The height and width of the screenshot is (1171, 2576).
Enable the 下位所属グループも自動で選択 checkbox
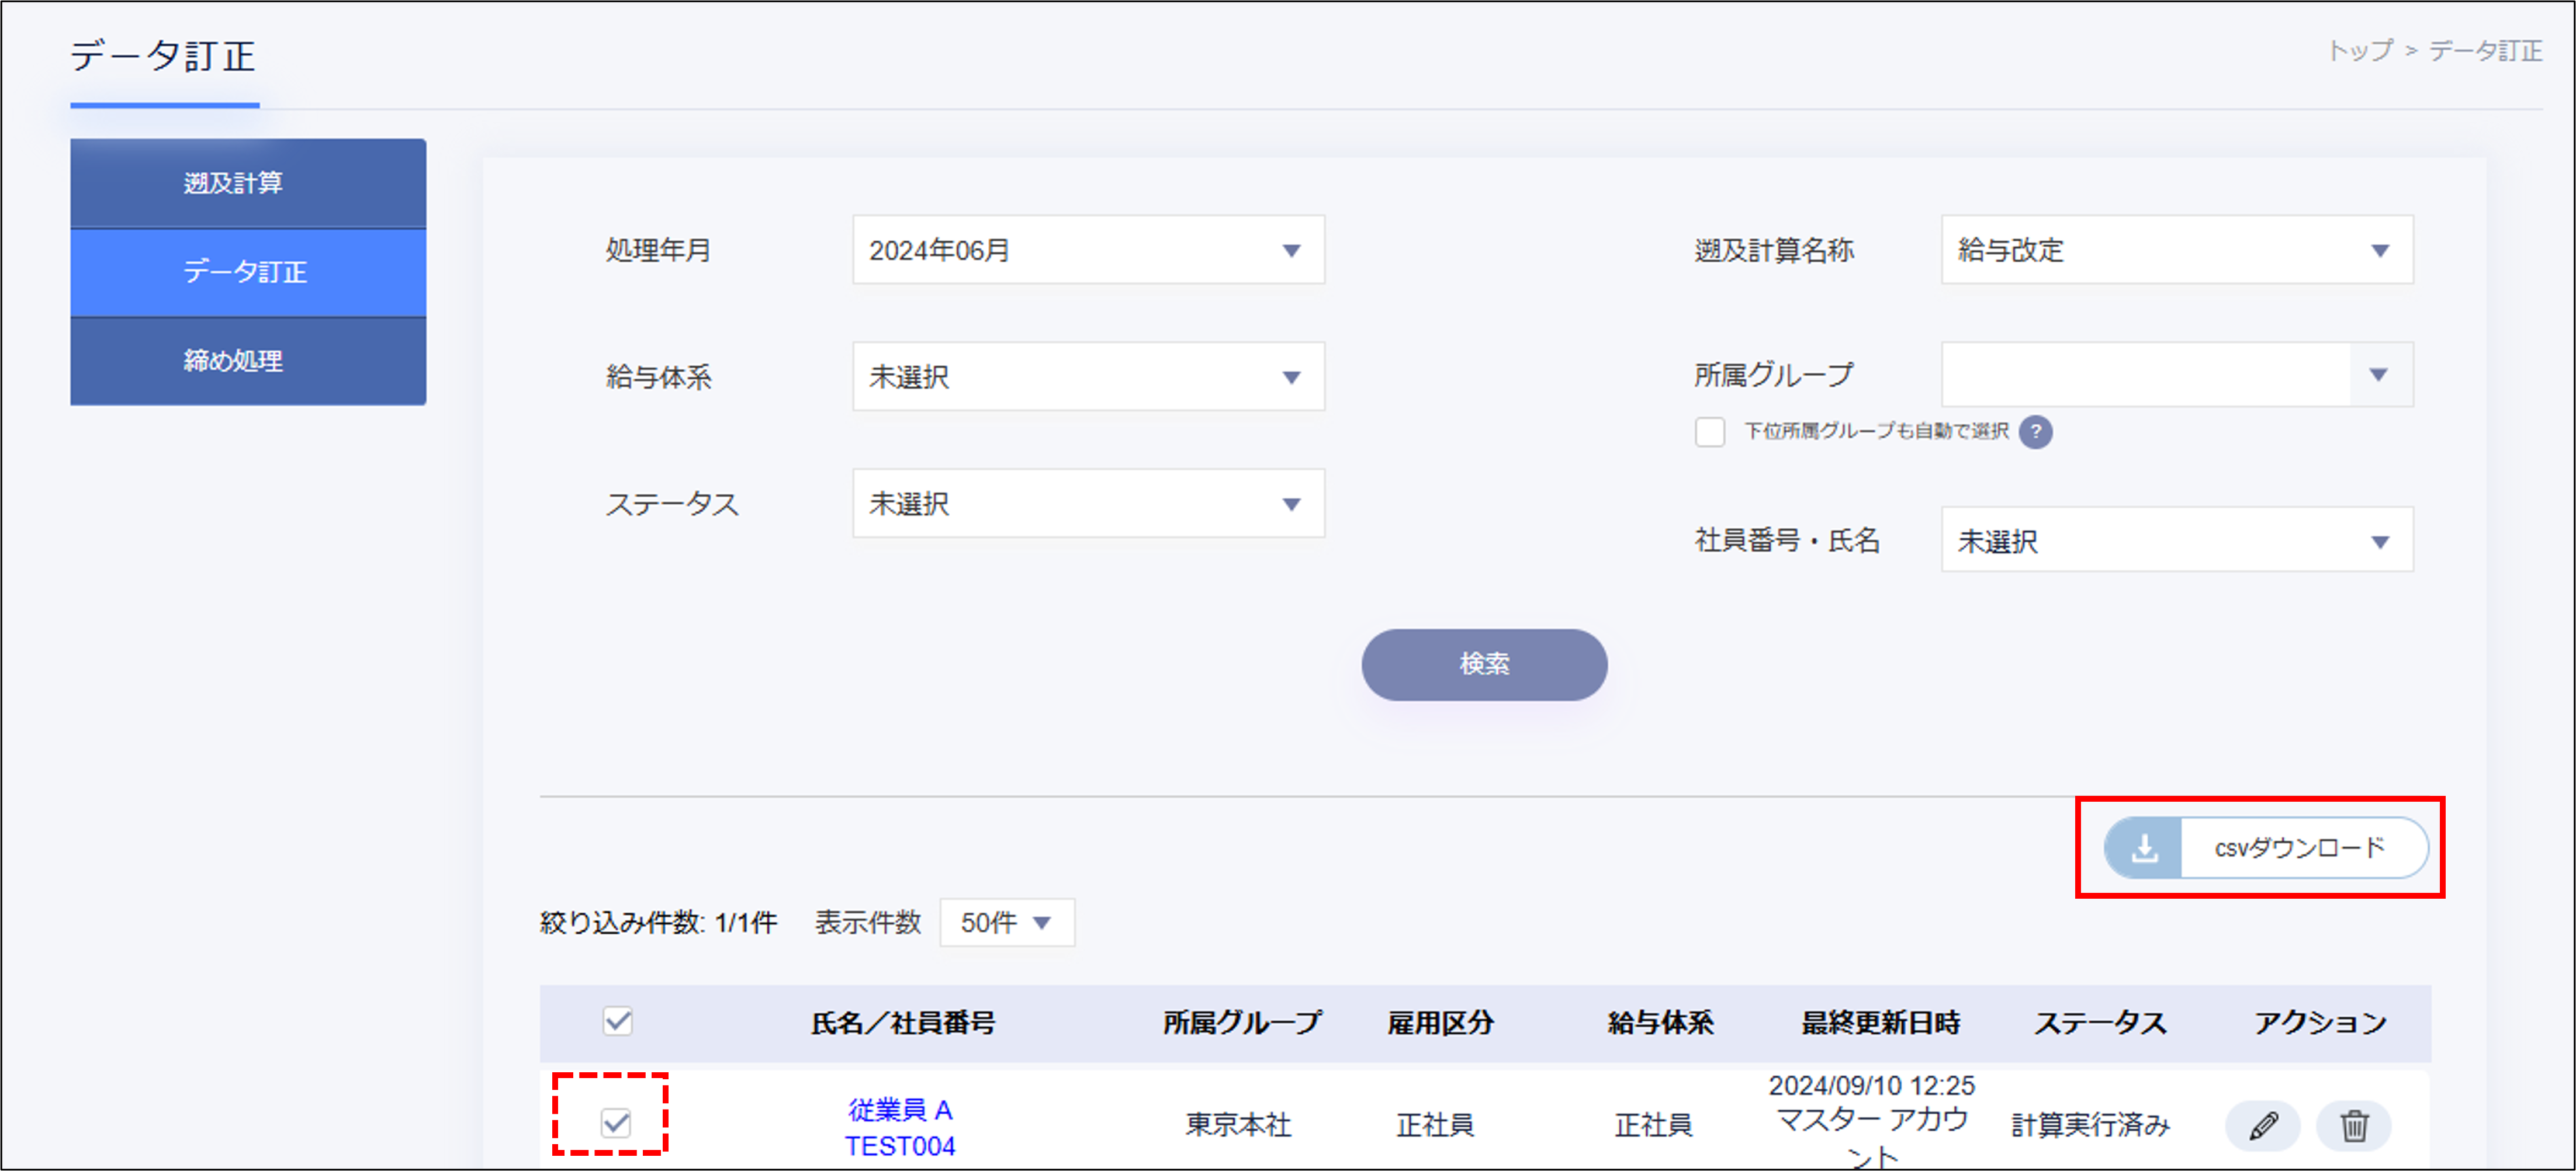[1709, 432]
